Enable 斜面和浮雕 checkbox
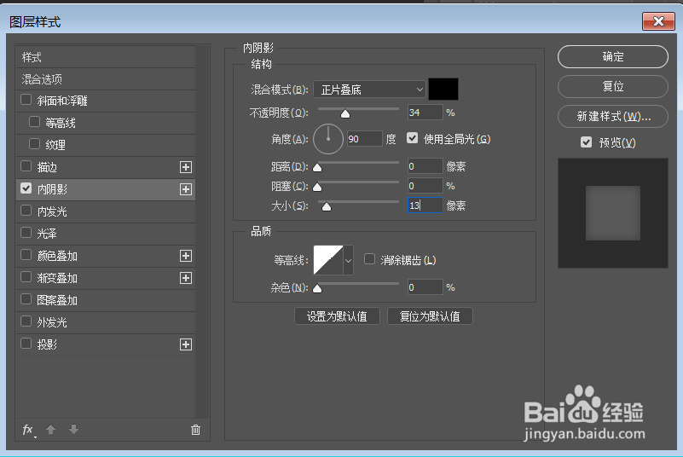 tap(26, 100)
